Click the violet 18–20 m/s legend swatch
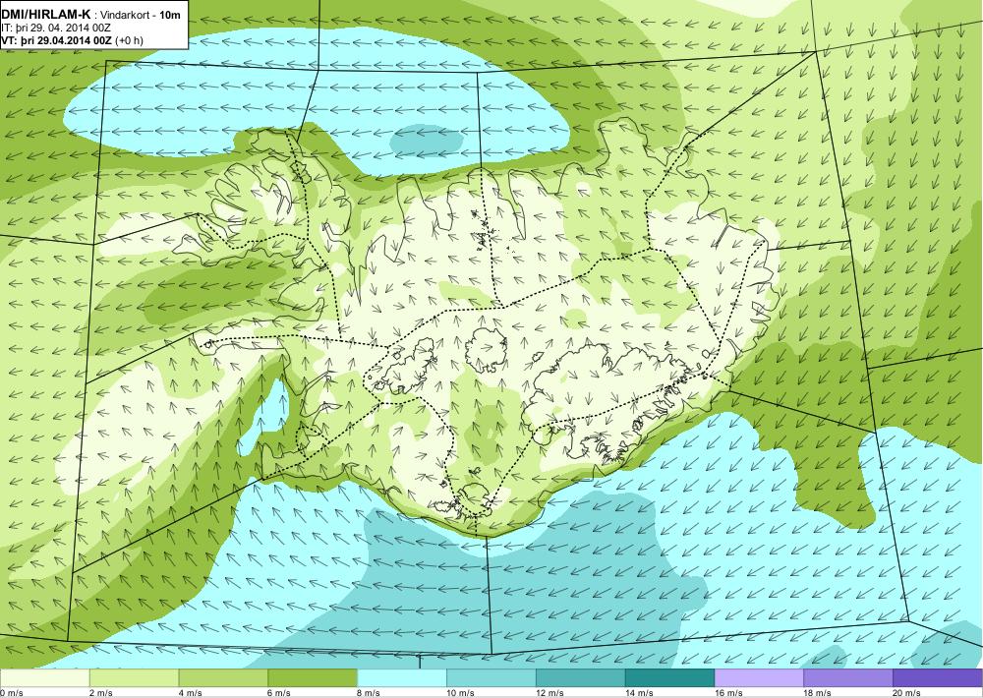The image size is (983, 698). 848,678
